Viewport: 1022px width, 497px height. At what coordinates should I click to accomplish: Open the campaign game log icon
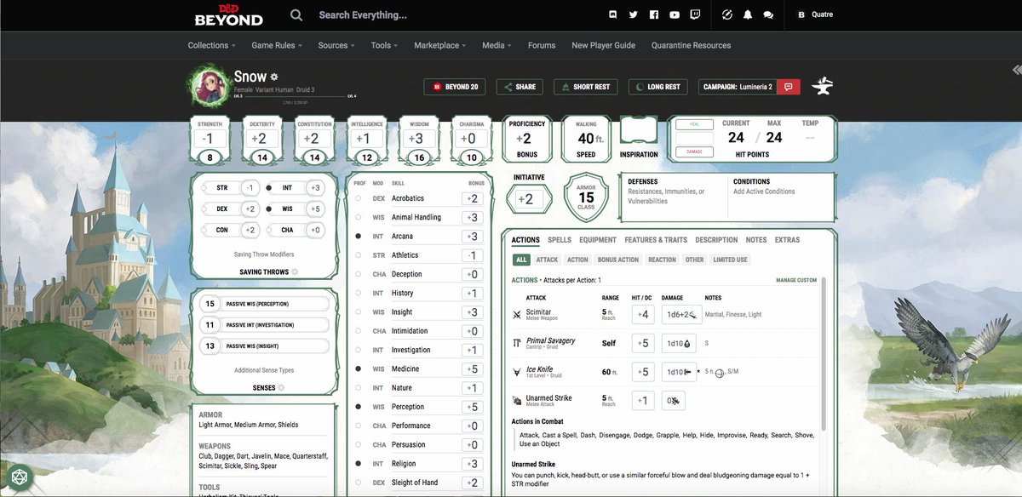789,87
